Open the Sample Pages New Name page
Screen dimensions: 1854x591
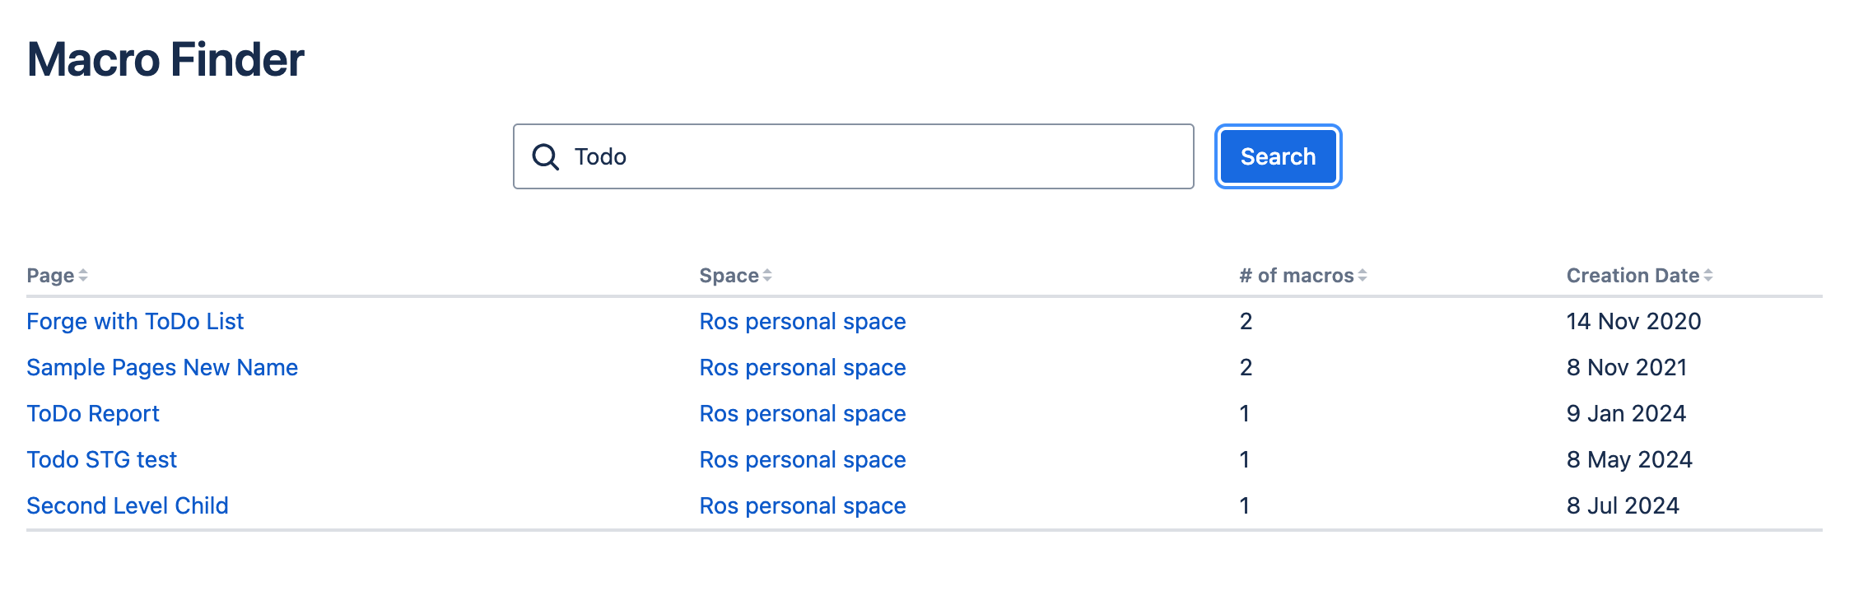point(163,367)
